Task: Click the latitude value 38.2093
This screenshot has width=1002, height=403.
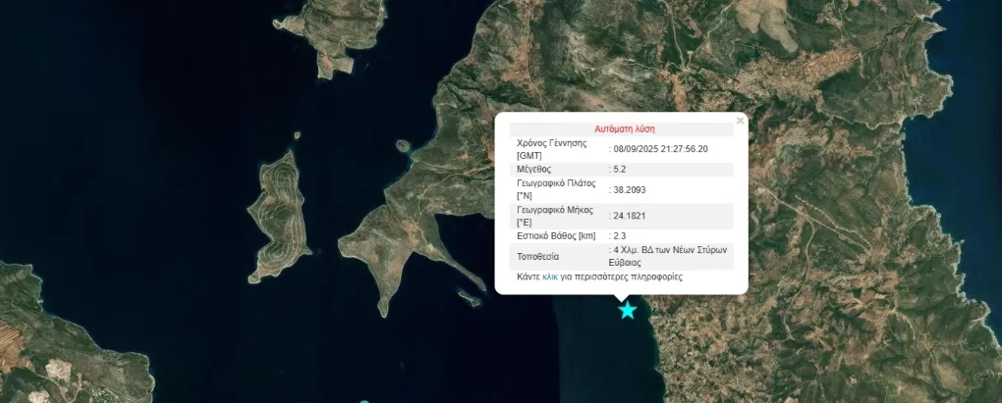Action: pyautogui.click(x=630, y=189)
